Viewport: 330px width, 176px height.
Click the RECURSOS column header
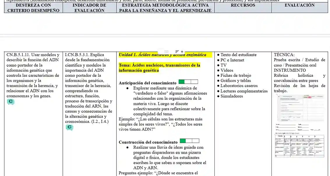coord(243,5)
